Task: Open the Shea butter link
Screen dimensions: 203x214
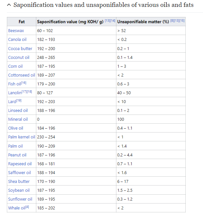Action: pos(19,182)
